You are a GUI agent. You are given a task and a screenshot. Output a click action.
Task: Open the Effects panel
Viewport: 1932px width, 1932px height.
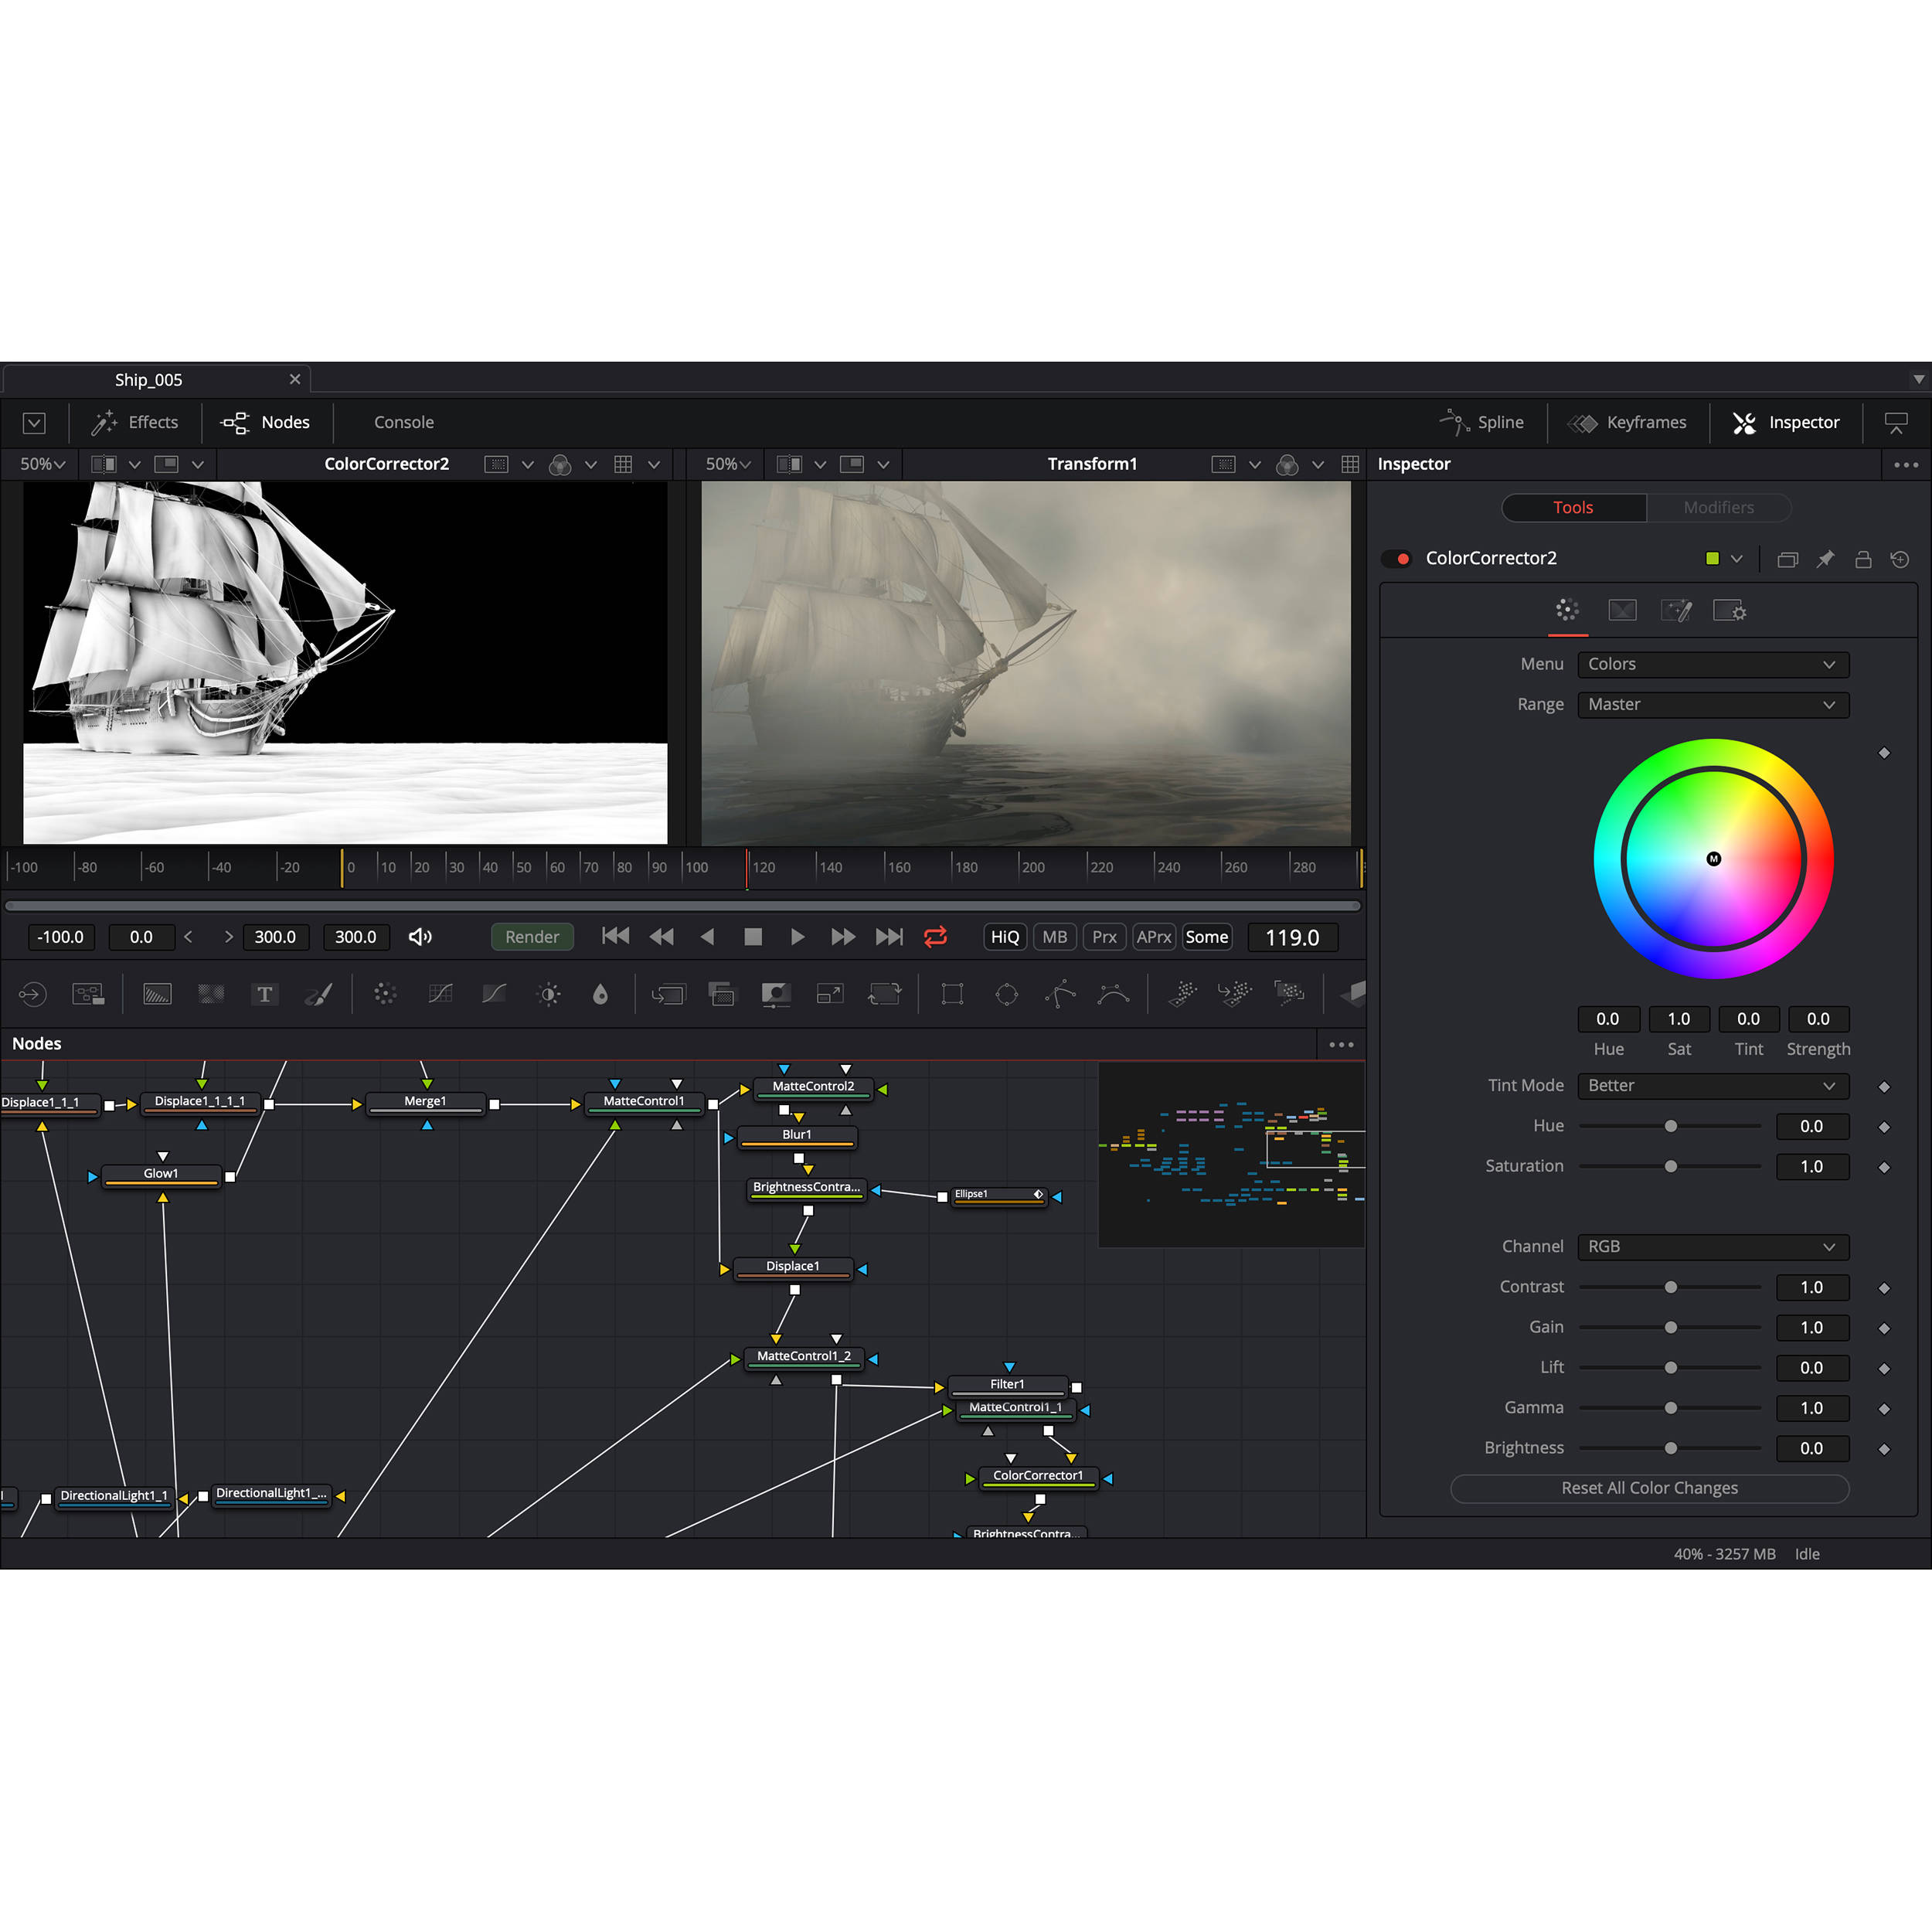coord(135,422)
